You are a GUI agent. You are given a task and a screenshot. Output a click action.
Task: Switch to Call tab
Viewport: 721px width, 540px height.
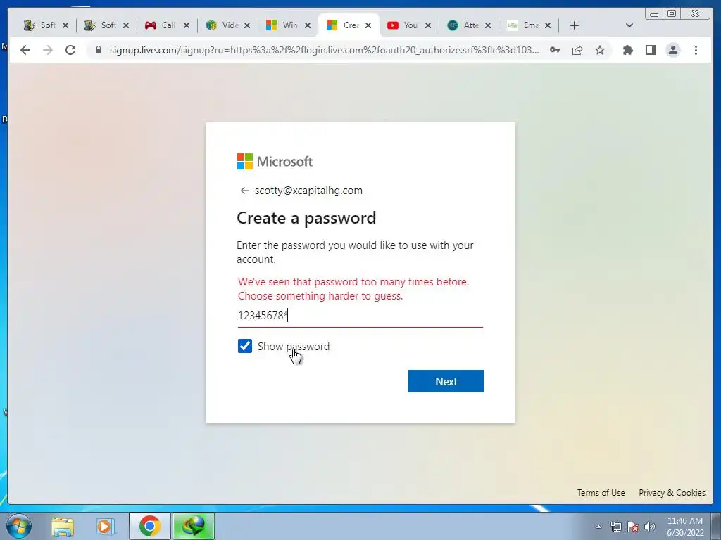pyautogui.click(x=167, y=25)
